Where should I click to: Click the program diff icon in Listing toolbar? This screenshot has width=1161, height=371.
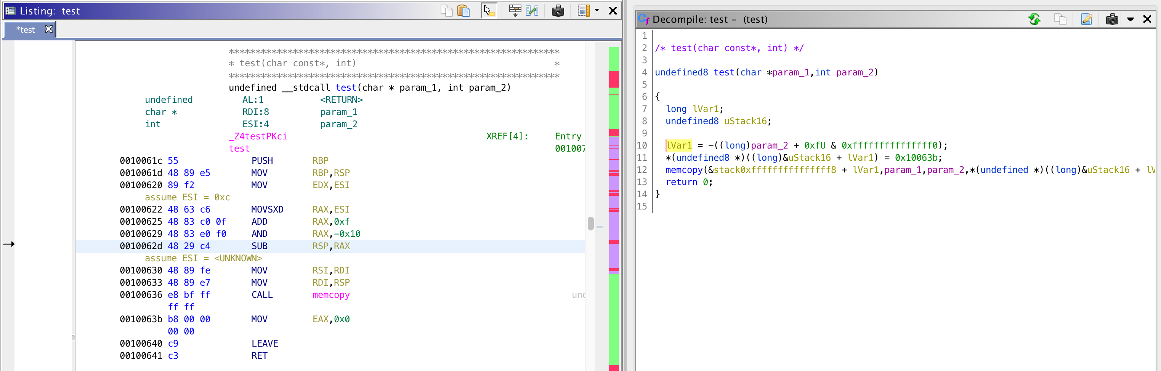point(532,10)
